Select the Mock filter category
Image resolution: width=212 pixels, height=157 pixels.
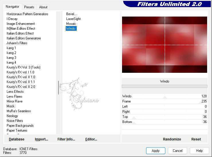click(x=10, y=106)
